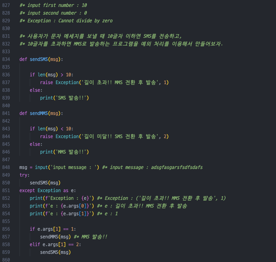The height and width of the screenshot is (262, 276).
Task: Click comment '#* MMS 발송!!' on line 857
Action: 91,237
